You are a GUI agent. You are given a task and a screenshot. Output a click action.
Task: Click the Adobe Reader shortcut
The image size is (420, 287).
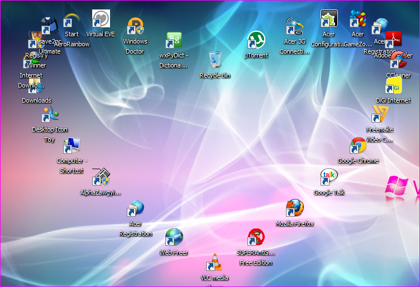coord(394,40)
